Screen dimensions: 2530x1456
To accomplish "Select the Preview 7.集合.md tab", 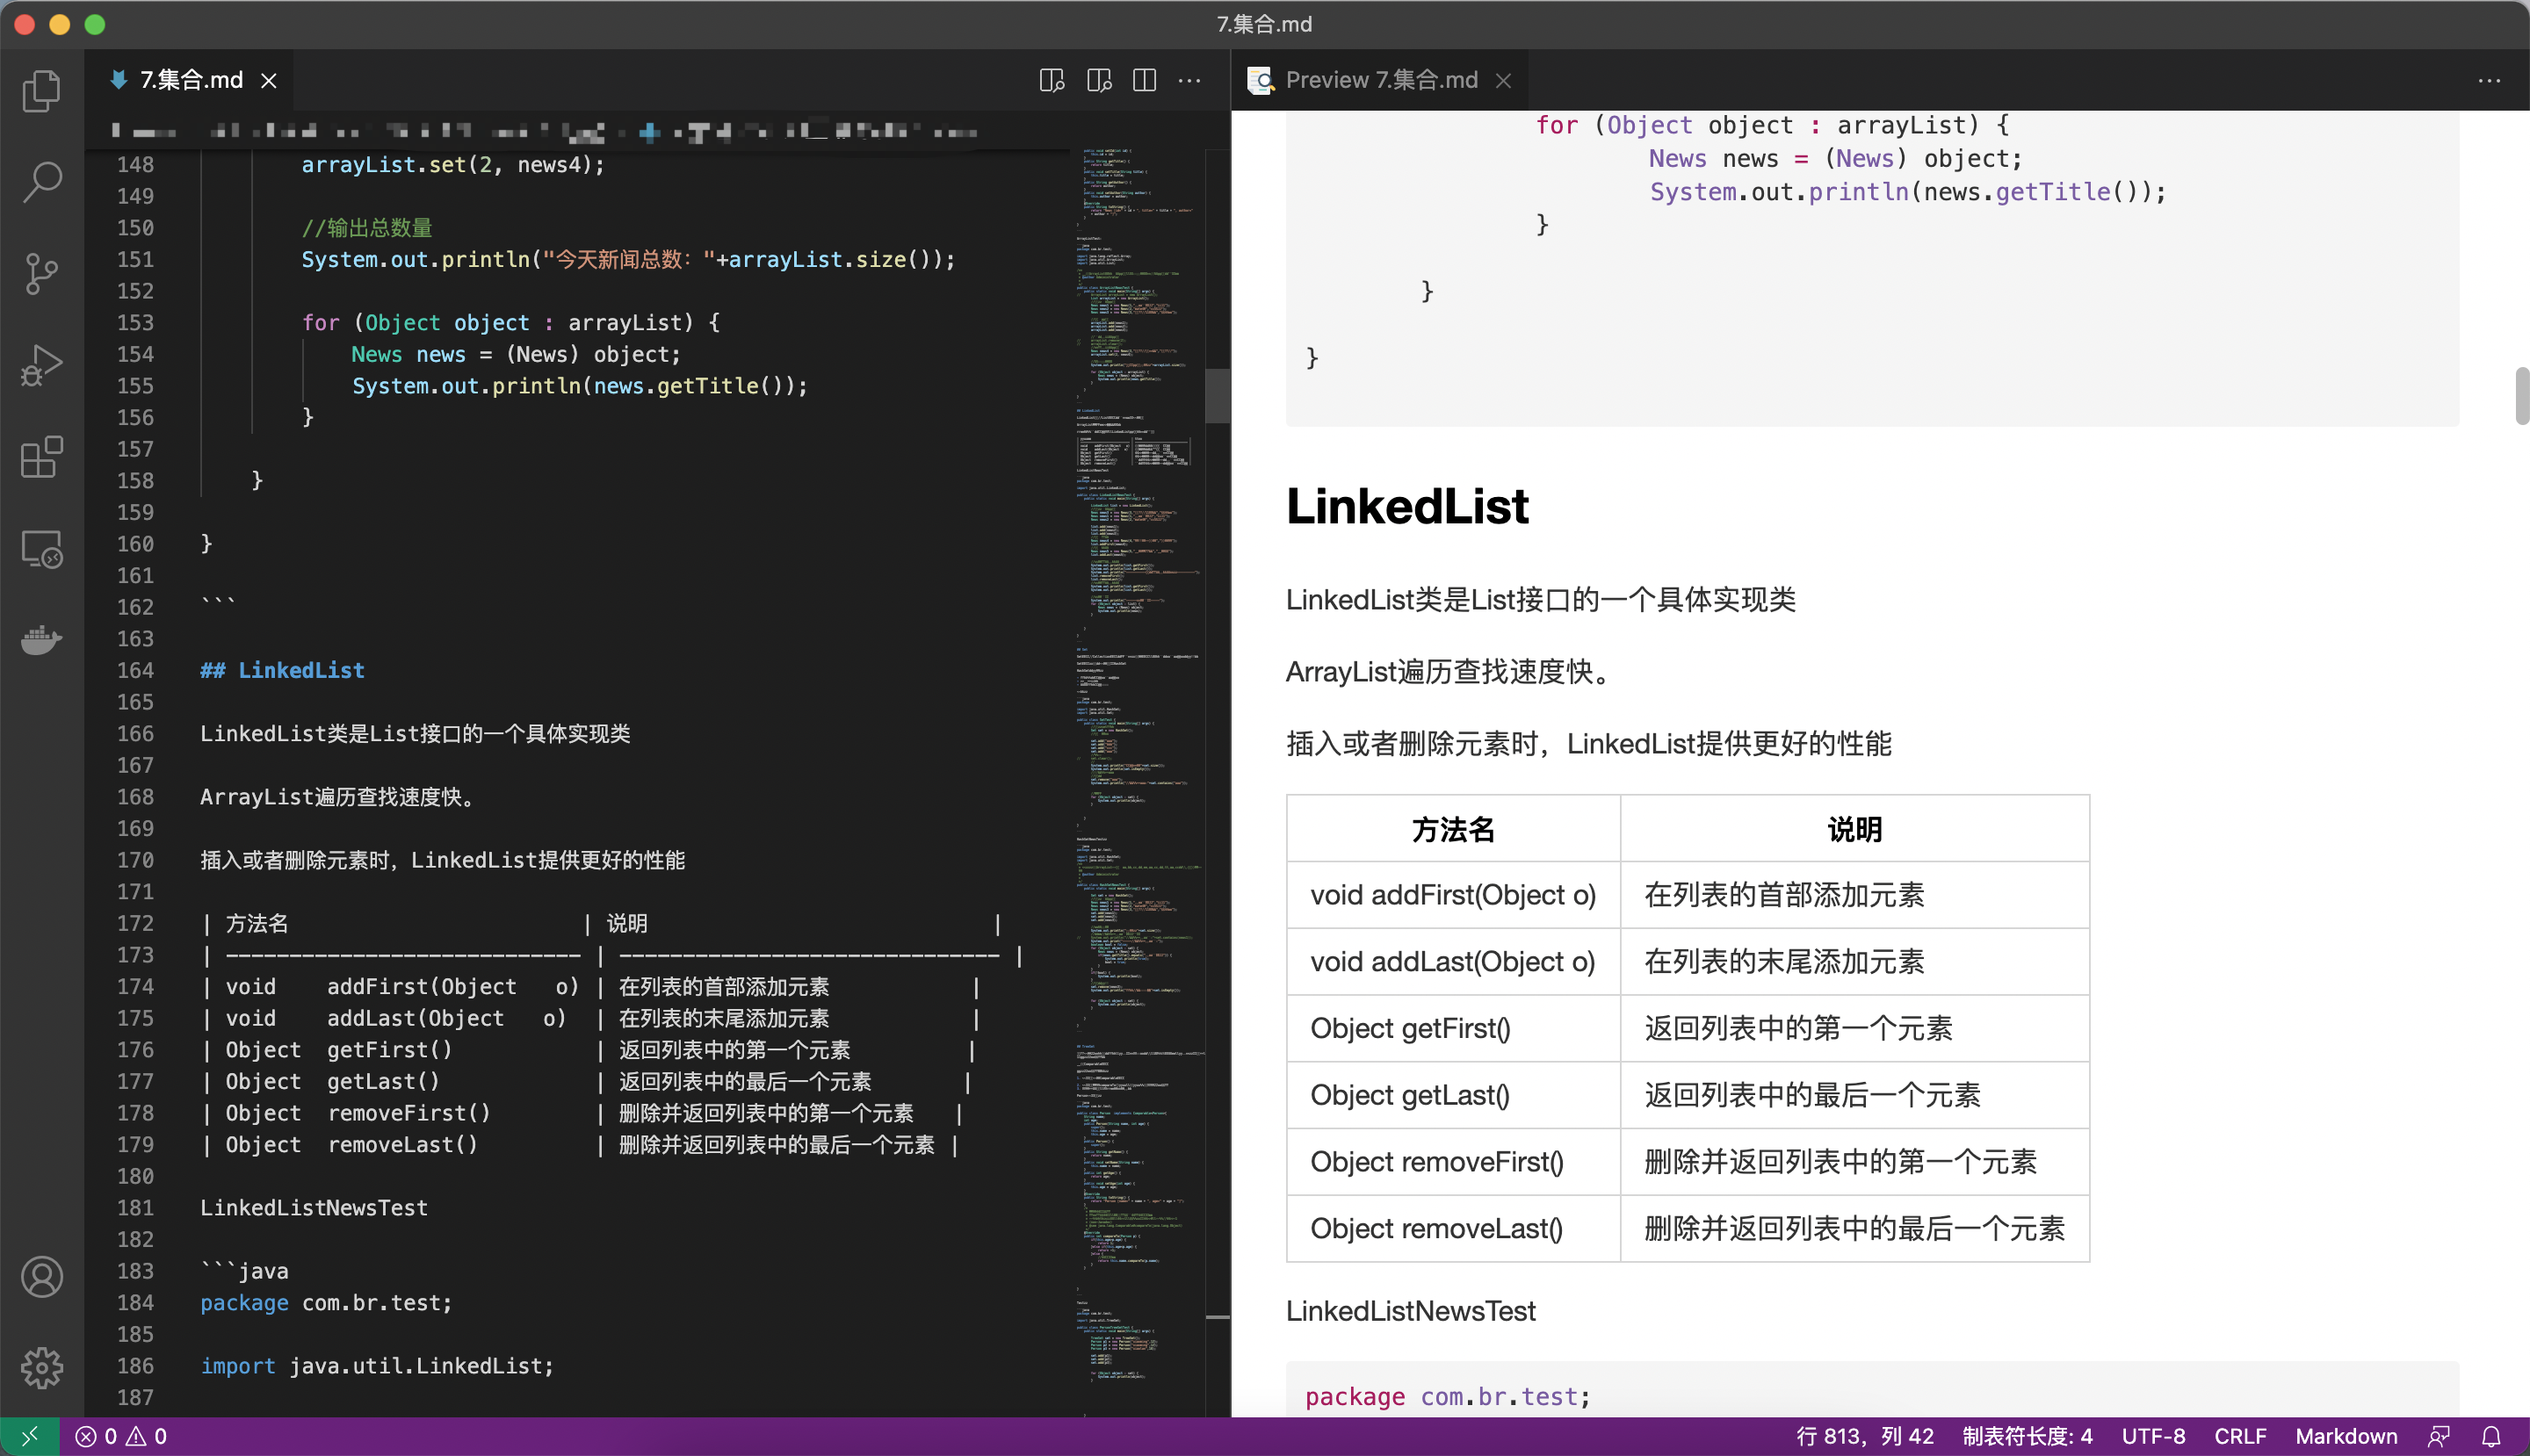I will click(1381, 80).
